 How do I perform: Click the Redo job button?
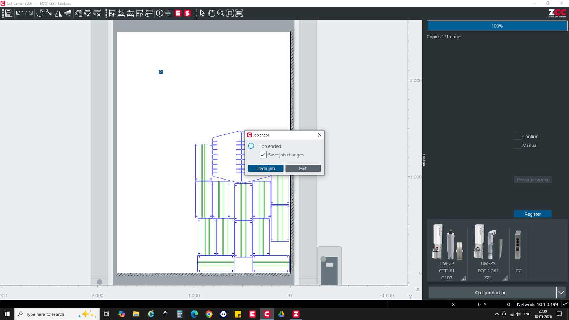click(x=266, y=168)
